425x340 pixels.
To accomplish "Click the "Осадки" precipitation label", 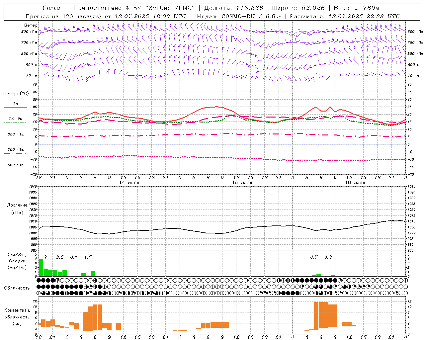I will 17,261.
